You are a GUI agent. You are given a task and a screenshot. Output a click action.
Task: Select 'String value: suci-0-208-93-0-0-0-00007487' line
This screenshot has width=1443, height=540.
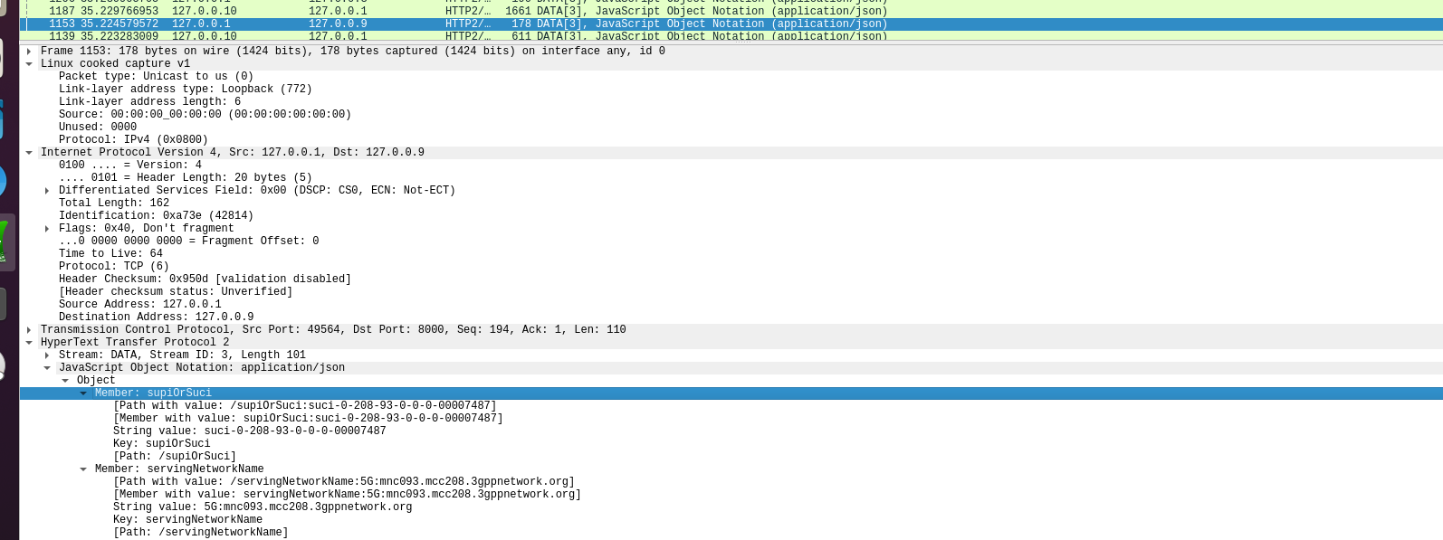point(250,431)
